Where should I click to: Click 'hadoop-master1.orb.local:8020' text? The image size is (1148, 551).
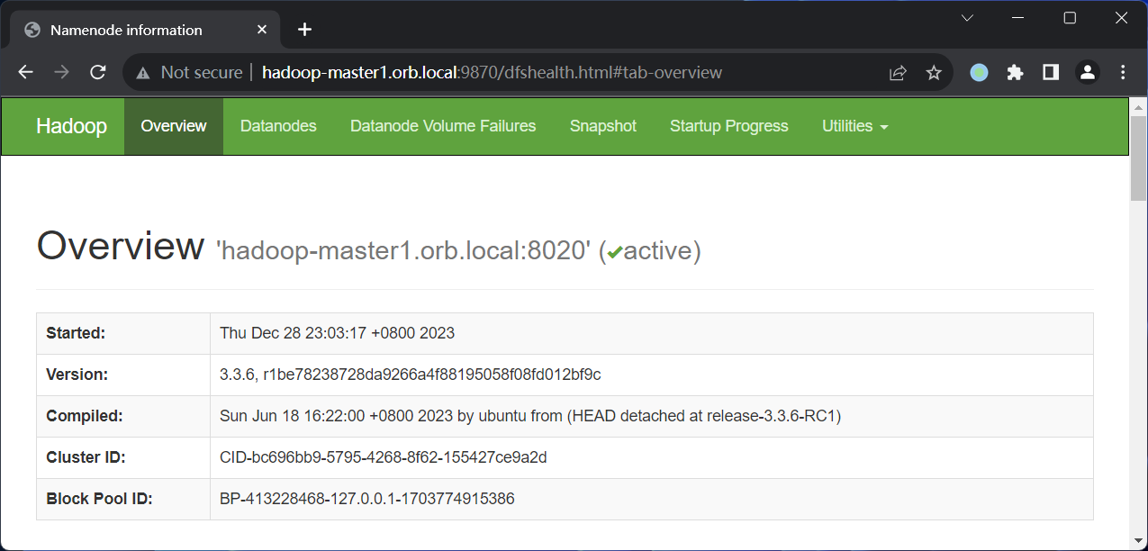[x=403, y=250]
